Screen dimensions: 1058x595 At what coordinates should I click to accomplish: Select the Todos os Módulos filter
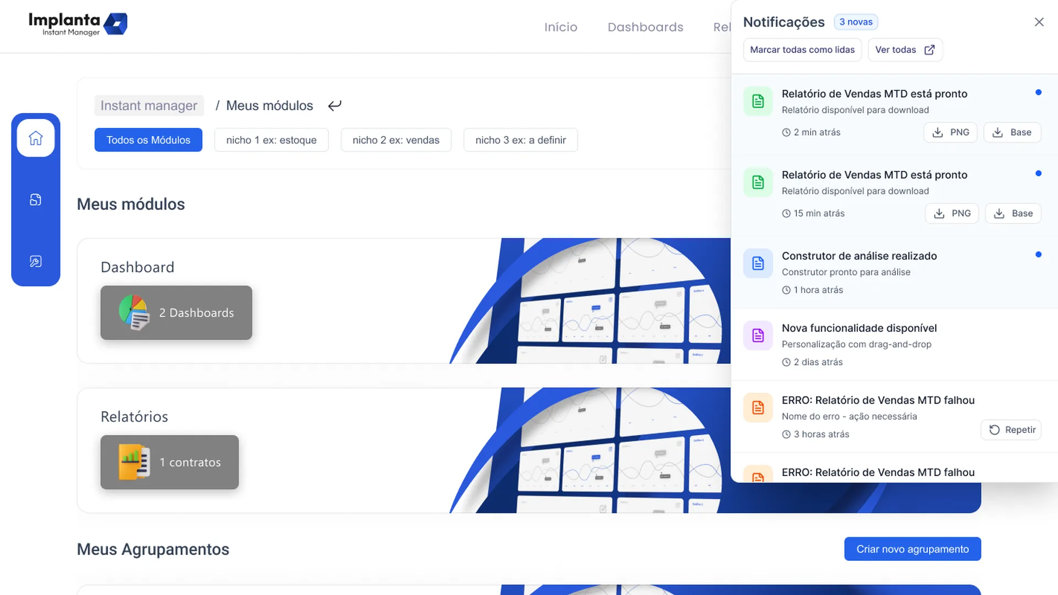148,140
